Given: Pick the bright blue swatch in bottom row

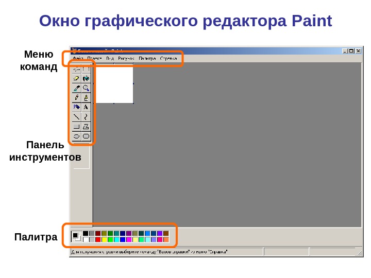Looking at the screenshot, I should 123,240.
